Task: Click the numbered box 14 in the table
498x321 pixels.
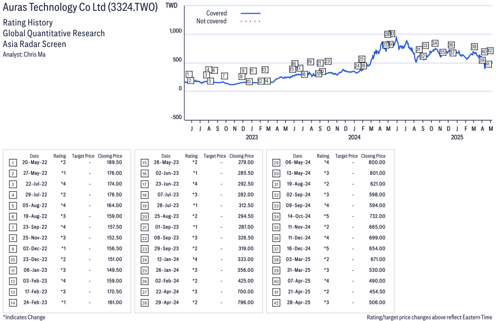Action: 13,303
